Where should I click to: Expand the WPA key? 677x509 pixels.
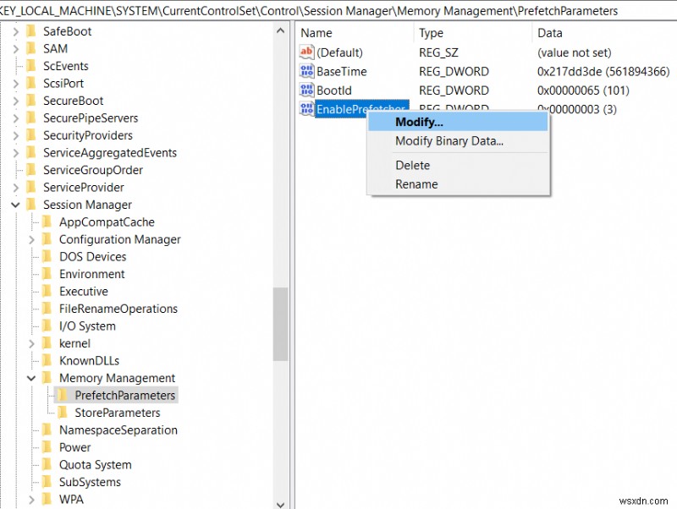(31, 499)
